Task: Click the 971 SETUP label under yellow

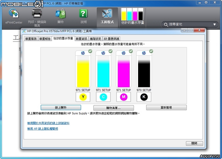Action: point(83,90)
